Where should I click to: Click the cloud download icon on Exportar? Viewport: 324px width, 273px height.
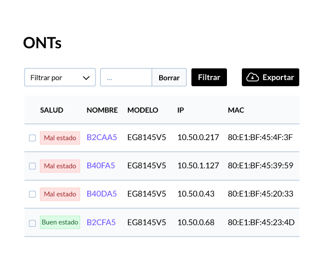click(252, 77)
